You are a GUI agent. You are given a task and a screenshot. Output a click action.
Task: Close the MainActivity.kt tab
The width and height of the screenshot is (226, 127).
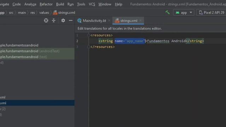pos(109,21)
